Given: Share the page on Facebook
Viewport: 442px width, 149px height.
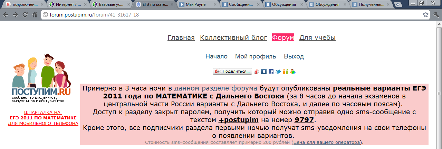Looking at the screenshot, I should [271, 72].
